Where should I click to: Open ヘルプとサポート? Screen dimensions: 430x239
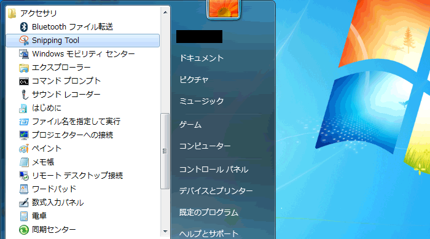pyautogui.click(x=209, y=234)
